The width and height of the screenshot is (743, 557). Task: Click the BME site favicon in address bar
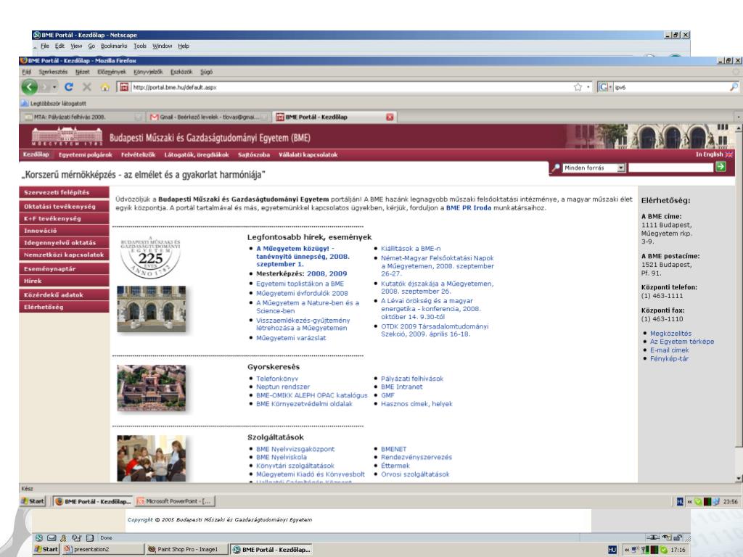point(124,87)
